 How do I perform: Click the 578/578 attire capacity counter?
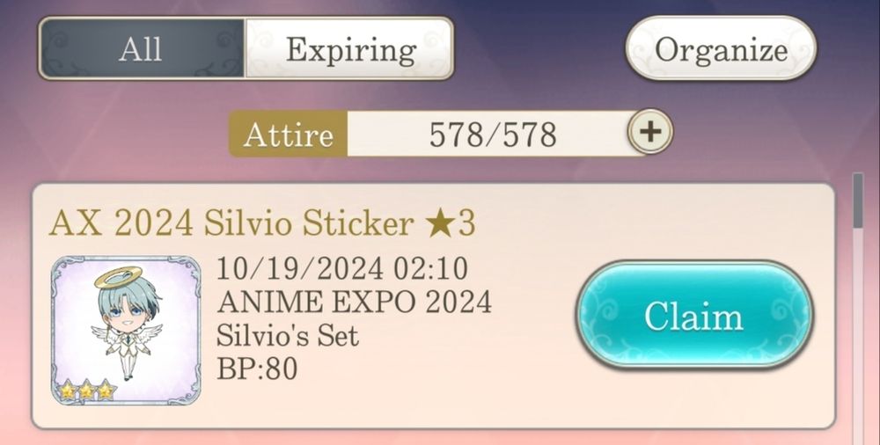(x=493, y=135)
